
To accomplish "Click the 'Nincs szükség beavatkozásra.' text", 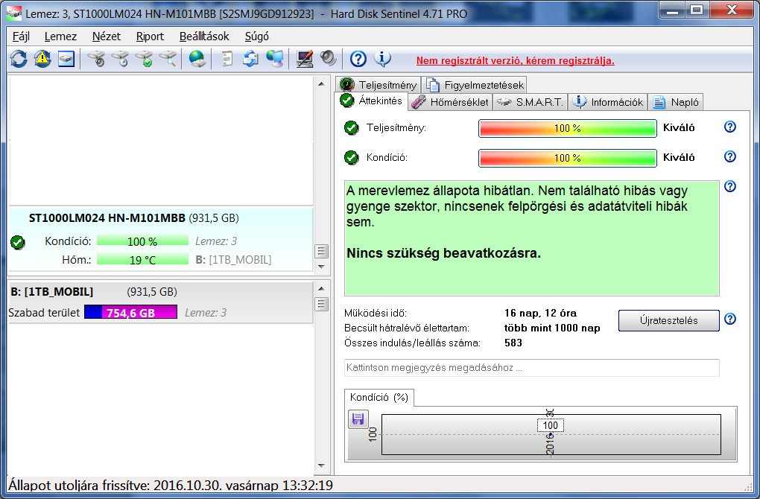I will point(443,253).
